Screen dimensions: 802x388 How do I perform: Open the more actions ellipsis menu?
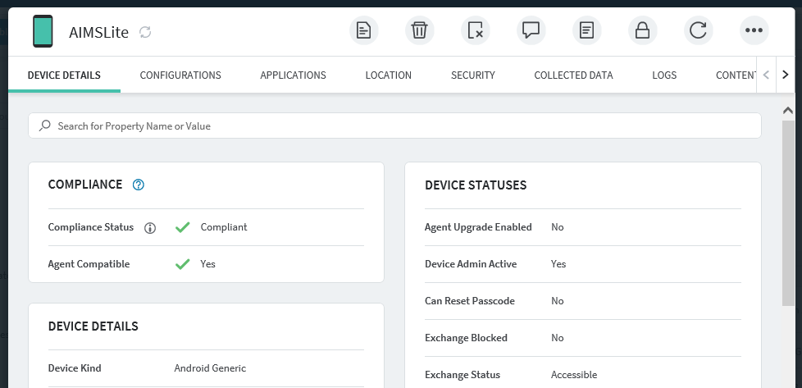pos(754,31)
